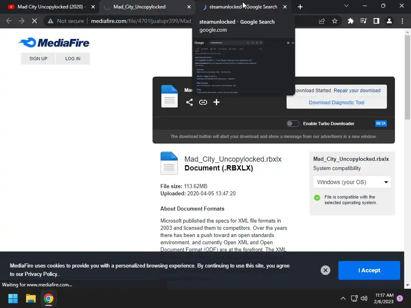The height and width of the screenshot is (308, 411).
Task: Stop page loading with X button
Action: point(35,21)
